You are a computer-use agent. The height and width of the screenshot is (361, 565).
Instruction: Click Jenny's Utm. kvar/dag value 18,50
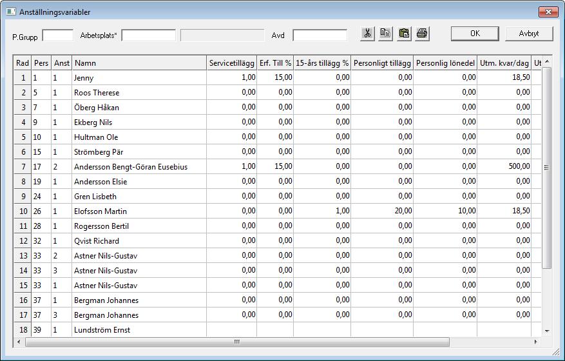[x=504, y=77]
